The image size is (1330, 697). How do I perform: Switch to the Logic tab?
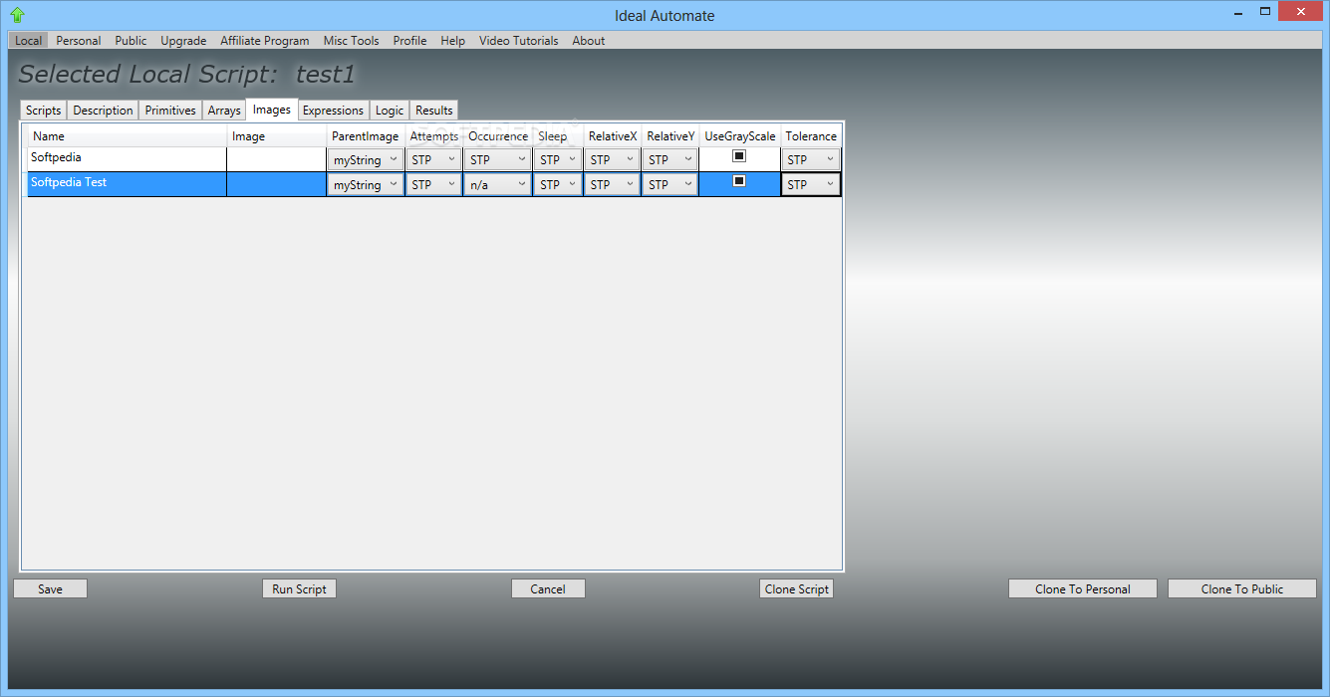coord(390,111)
